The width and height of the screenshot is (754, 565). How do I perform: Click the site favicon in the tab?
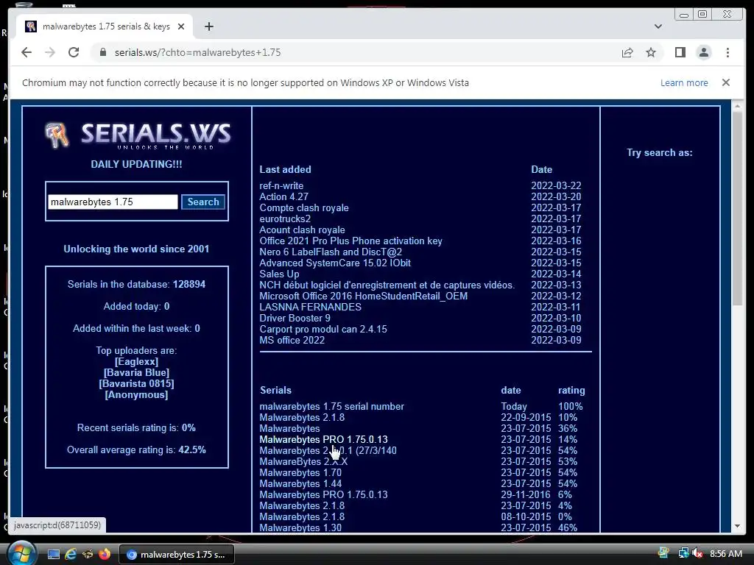coord(31,26)
